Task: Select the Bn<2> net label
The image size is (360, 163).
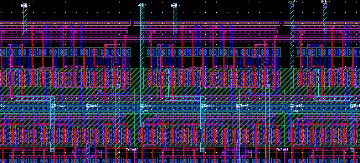Action: point(59,106)
